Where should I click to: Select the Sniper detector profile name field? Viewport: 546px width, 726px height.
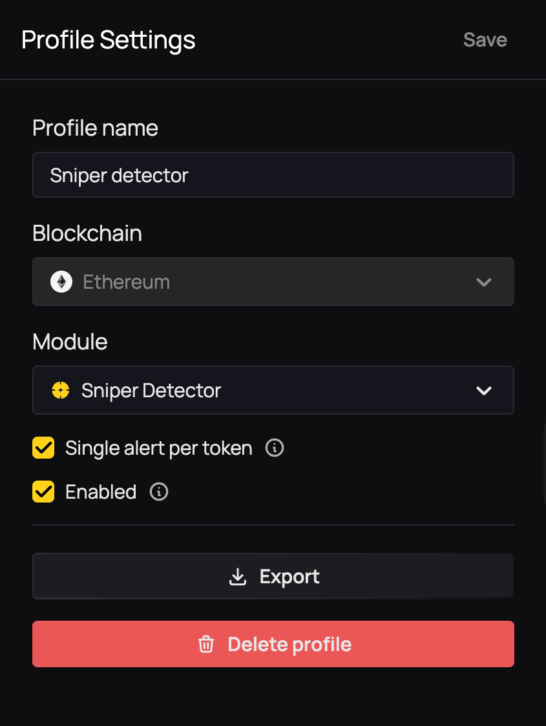tap(273, 174)
